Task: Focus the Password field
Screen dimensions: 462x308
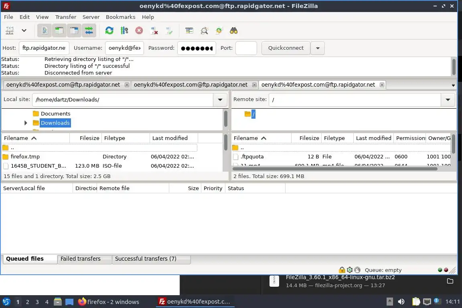Action: [x=197, y=48]
